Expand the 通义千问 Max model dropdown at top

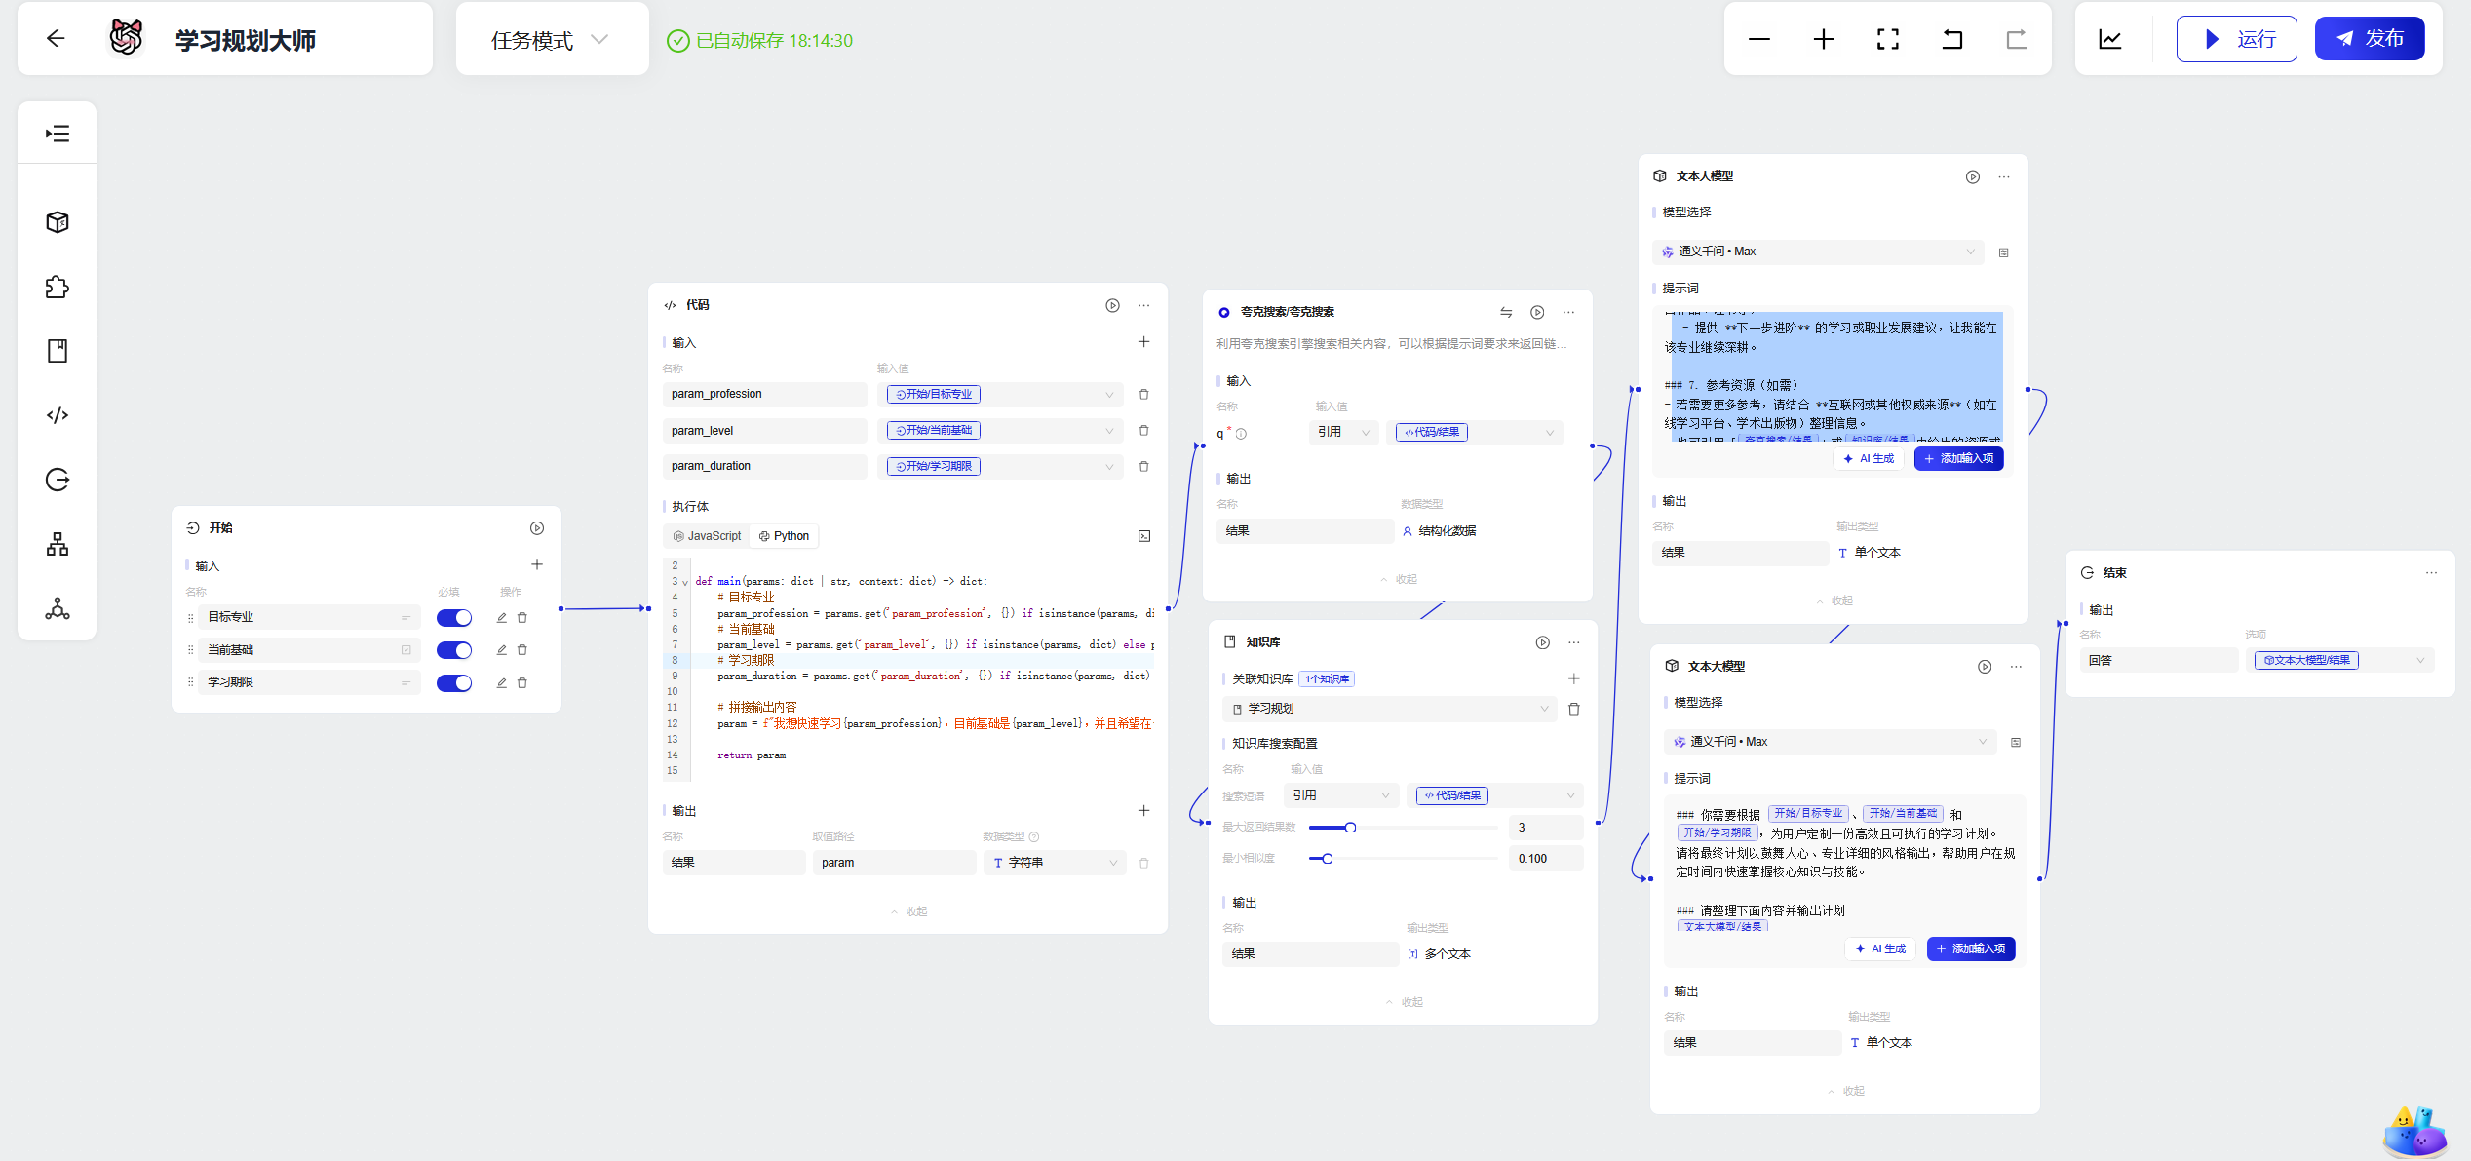coord(1819,252)
